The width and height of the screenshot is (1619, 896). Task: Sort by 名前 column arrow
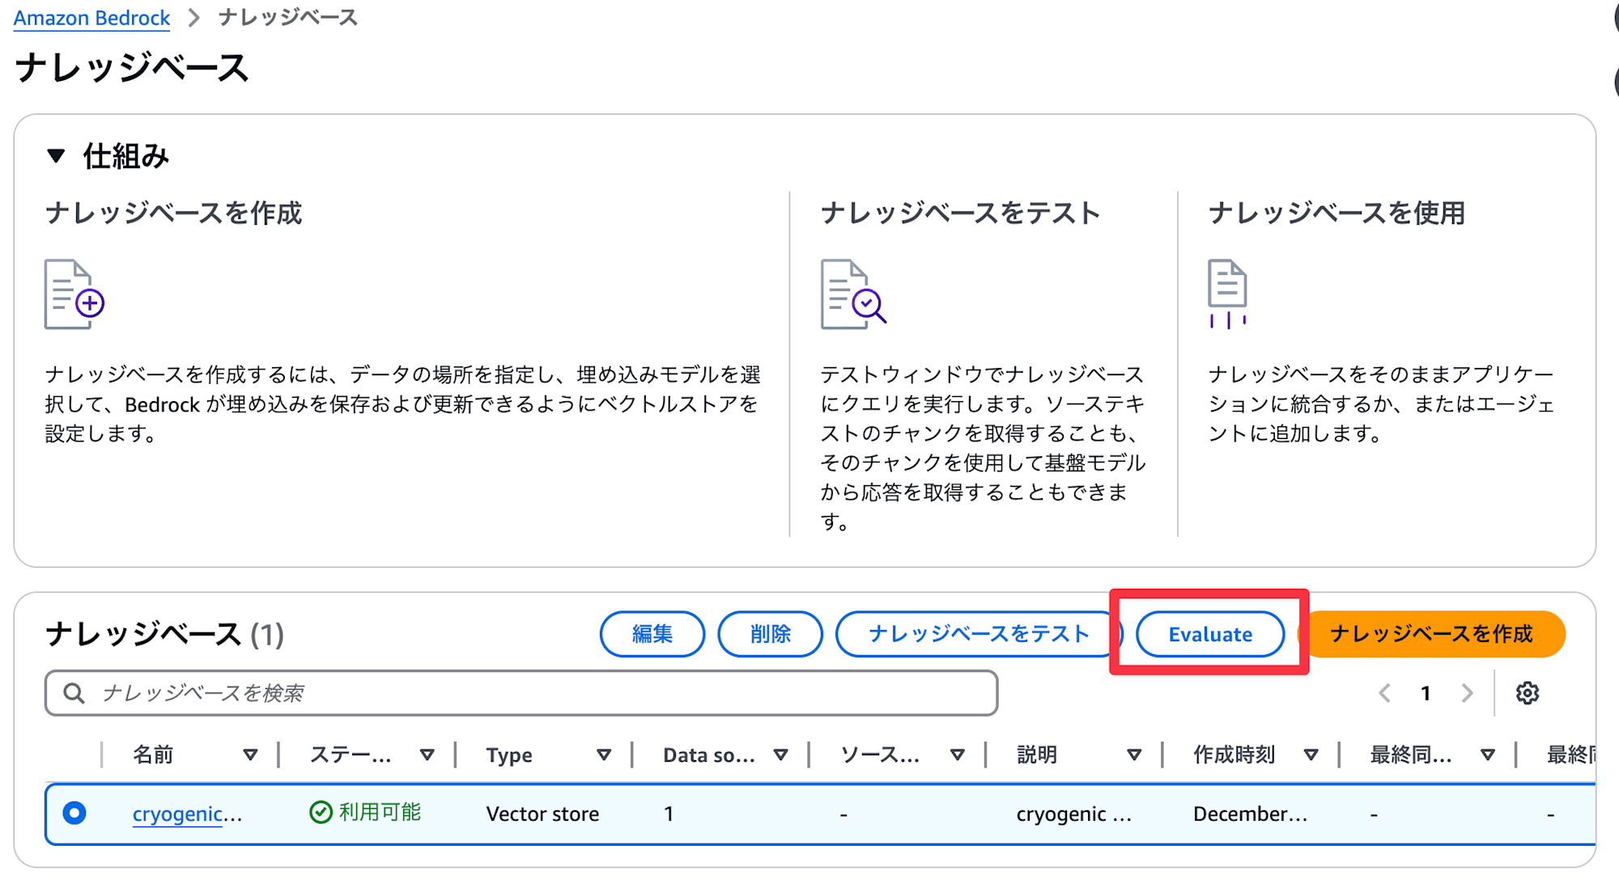(x=250, y=754)
